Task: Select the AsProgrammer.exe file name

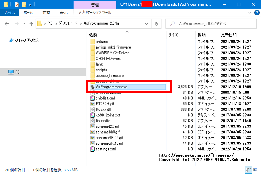Action: 112,87
